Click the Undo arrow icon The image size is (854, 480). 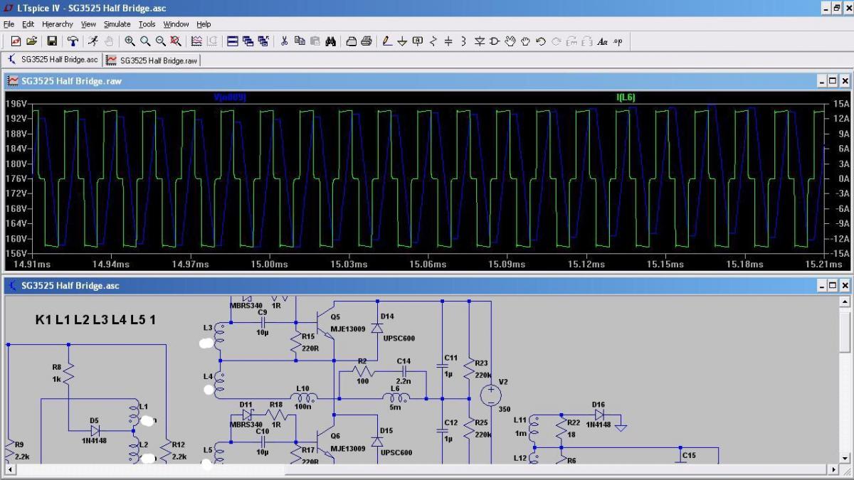541,41
